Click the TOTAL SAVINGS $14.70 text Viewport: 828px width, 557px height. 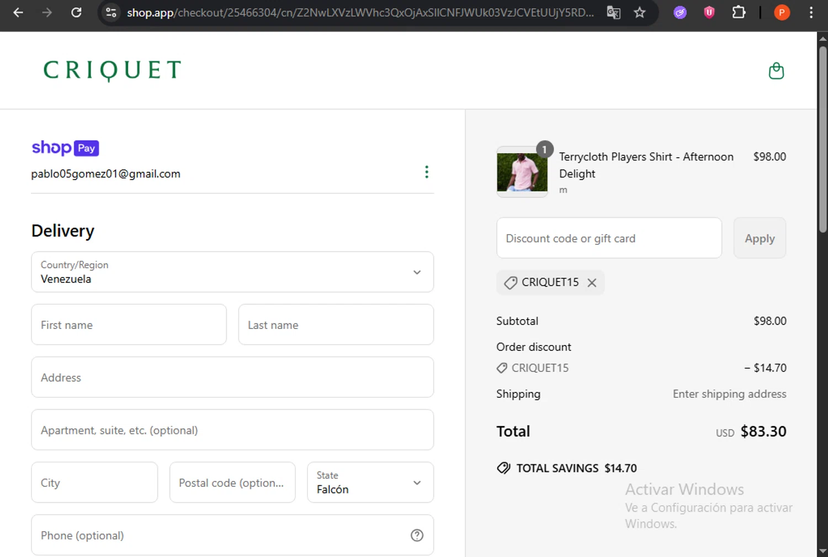click(576, 468)
